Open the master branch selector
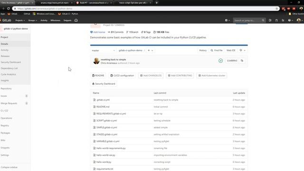Image resolution: width=304 pixels, height=171 pixels. click(x=103, y=50)
